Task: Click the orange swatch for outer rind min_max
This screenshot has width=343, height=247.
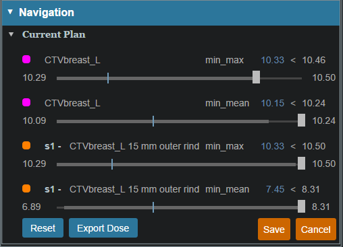Action: pos(26,145)
